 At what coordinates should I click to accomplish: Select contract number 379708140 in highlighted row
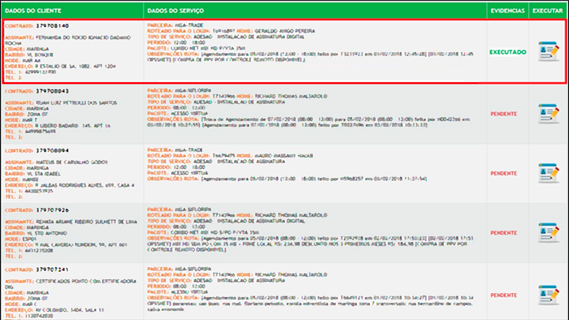[x=52, y=26]
